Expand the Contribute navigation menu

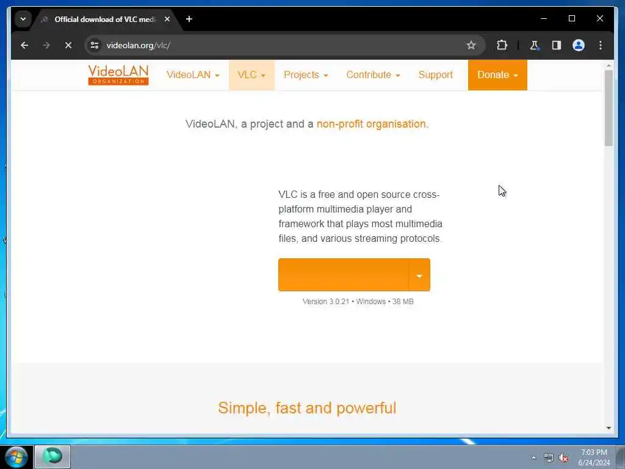coord(373,75)
